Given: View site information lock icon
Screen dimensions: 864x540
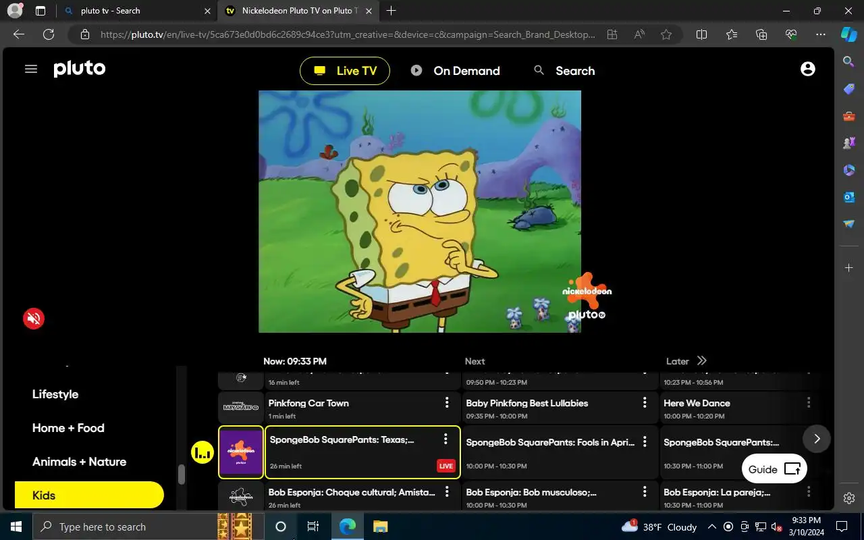Looking at the screenshot, I should (x=84, y=34).
